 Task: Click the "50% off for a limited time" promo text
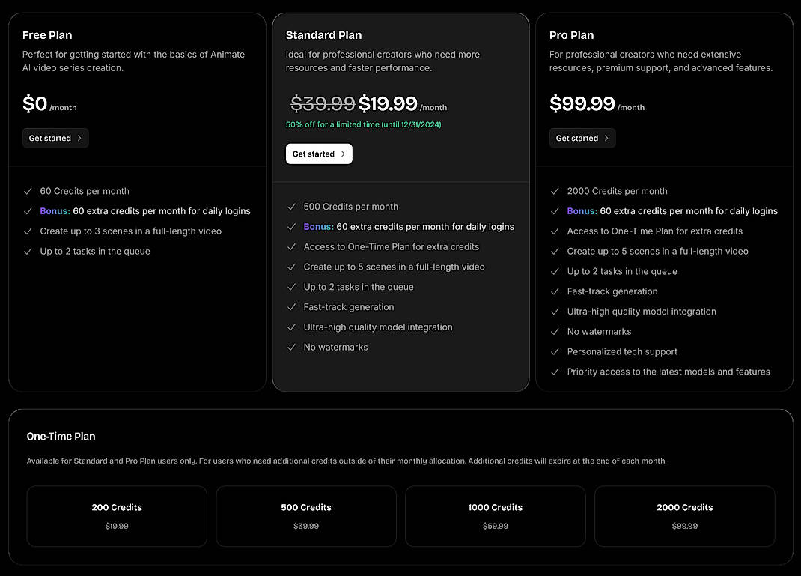pos(363,124)
